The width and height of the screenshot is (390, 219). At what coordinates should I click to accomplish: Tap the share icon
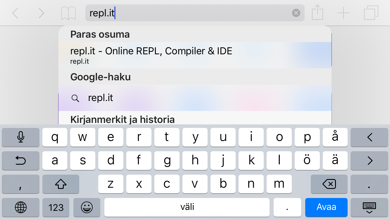[x=317, y=13]
